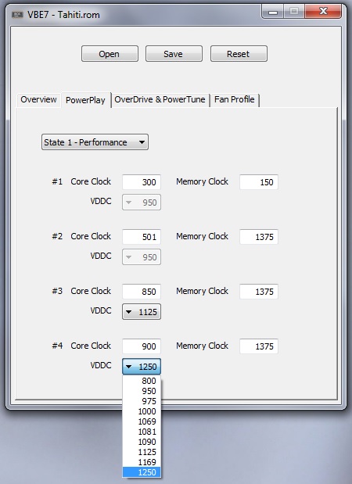Select 1081 in the VDDC list
The image size is (352, 484).
142,432
